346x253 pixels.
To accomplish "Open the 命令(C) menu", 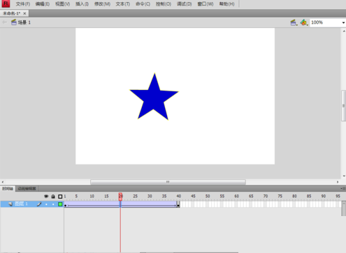I will (143, 4).
